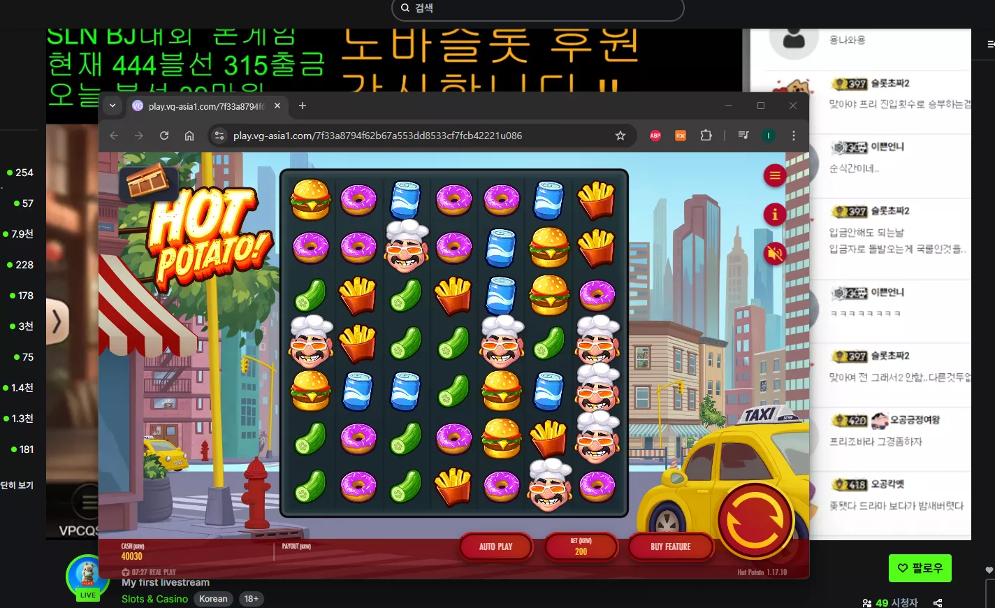Click the share icon beside the viewer count
995x608 pixels.
point(938,603)
